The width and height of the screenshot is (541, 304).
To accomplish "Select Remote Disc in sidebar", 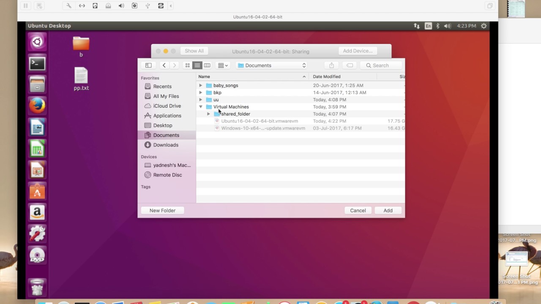I will click(x=167, y=175).
